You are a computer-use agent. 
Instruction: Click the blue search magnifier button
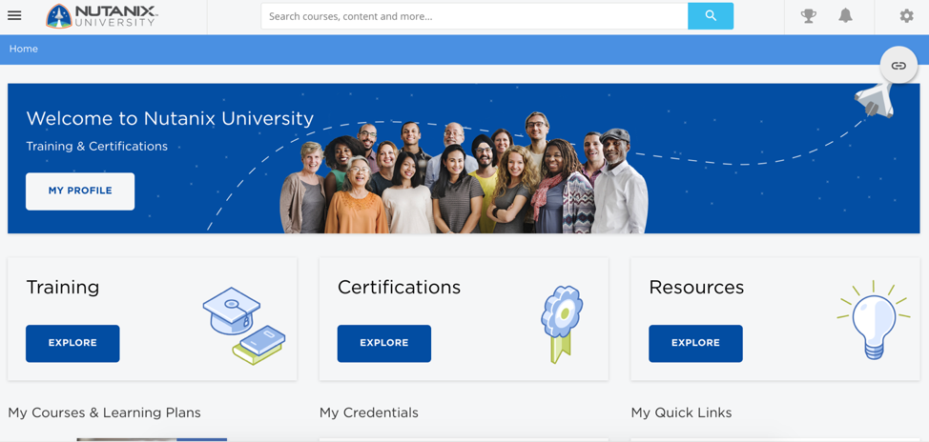(711, 16)
